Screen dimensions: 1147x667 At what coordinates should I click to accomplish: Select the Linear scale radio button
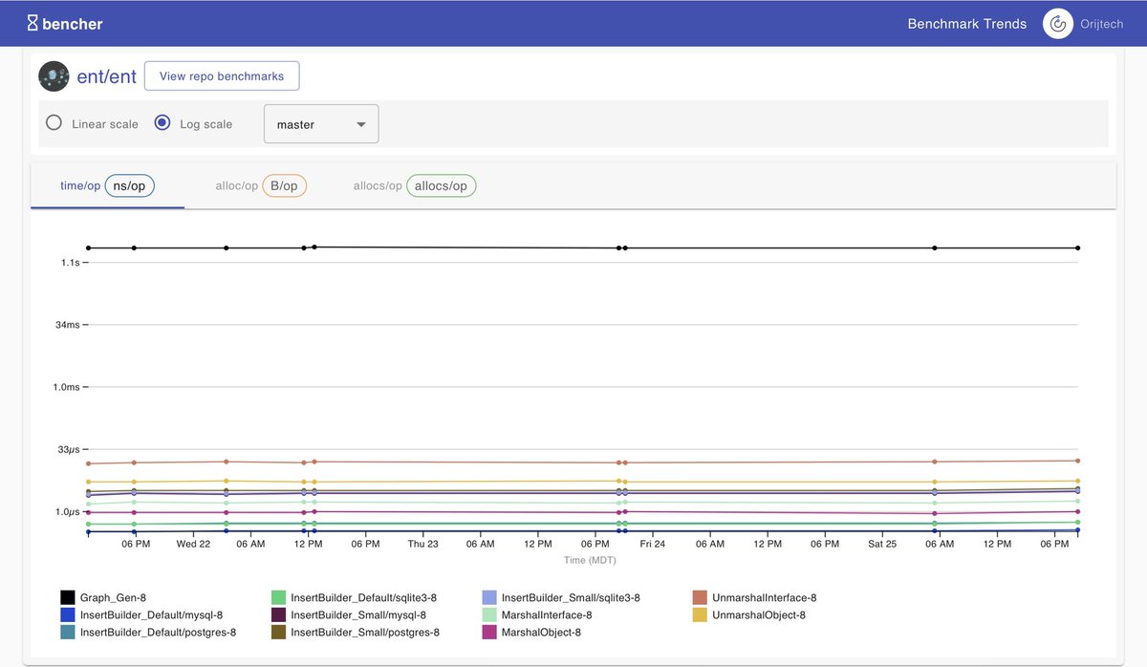tap(54, 123)
